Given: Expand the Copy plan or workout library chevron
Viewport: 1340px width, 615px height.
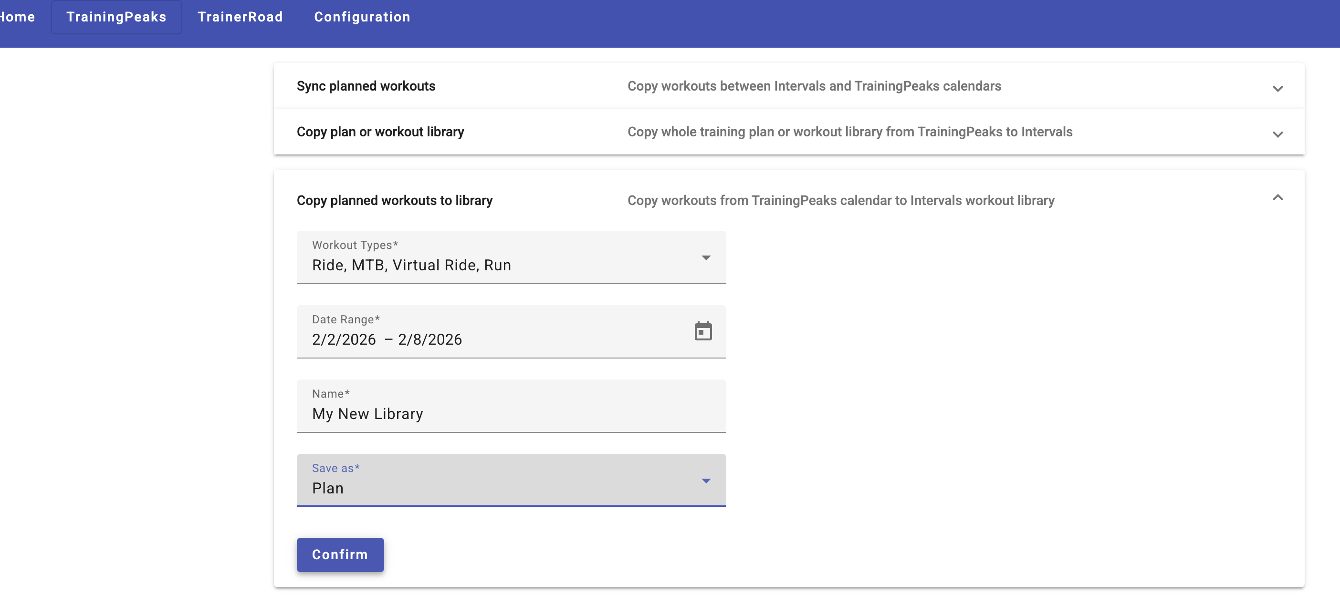Looking at the screenshot, I should coord(1277,134).
